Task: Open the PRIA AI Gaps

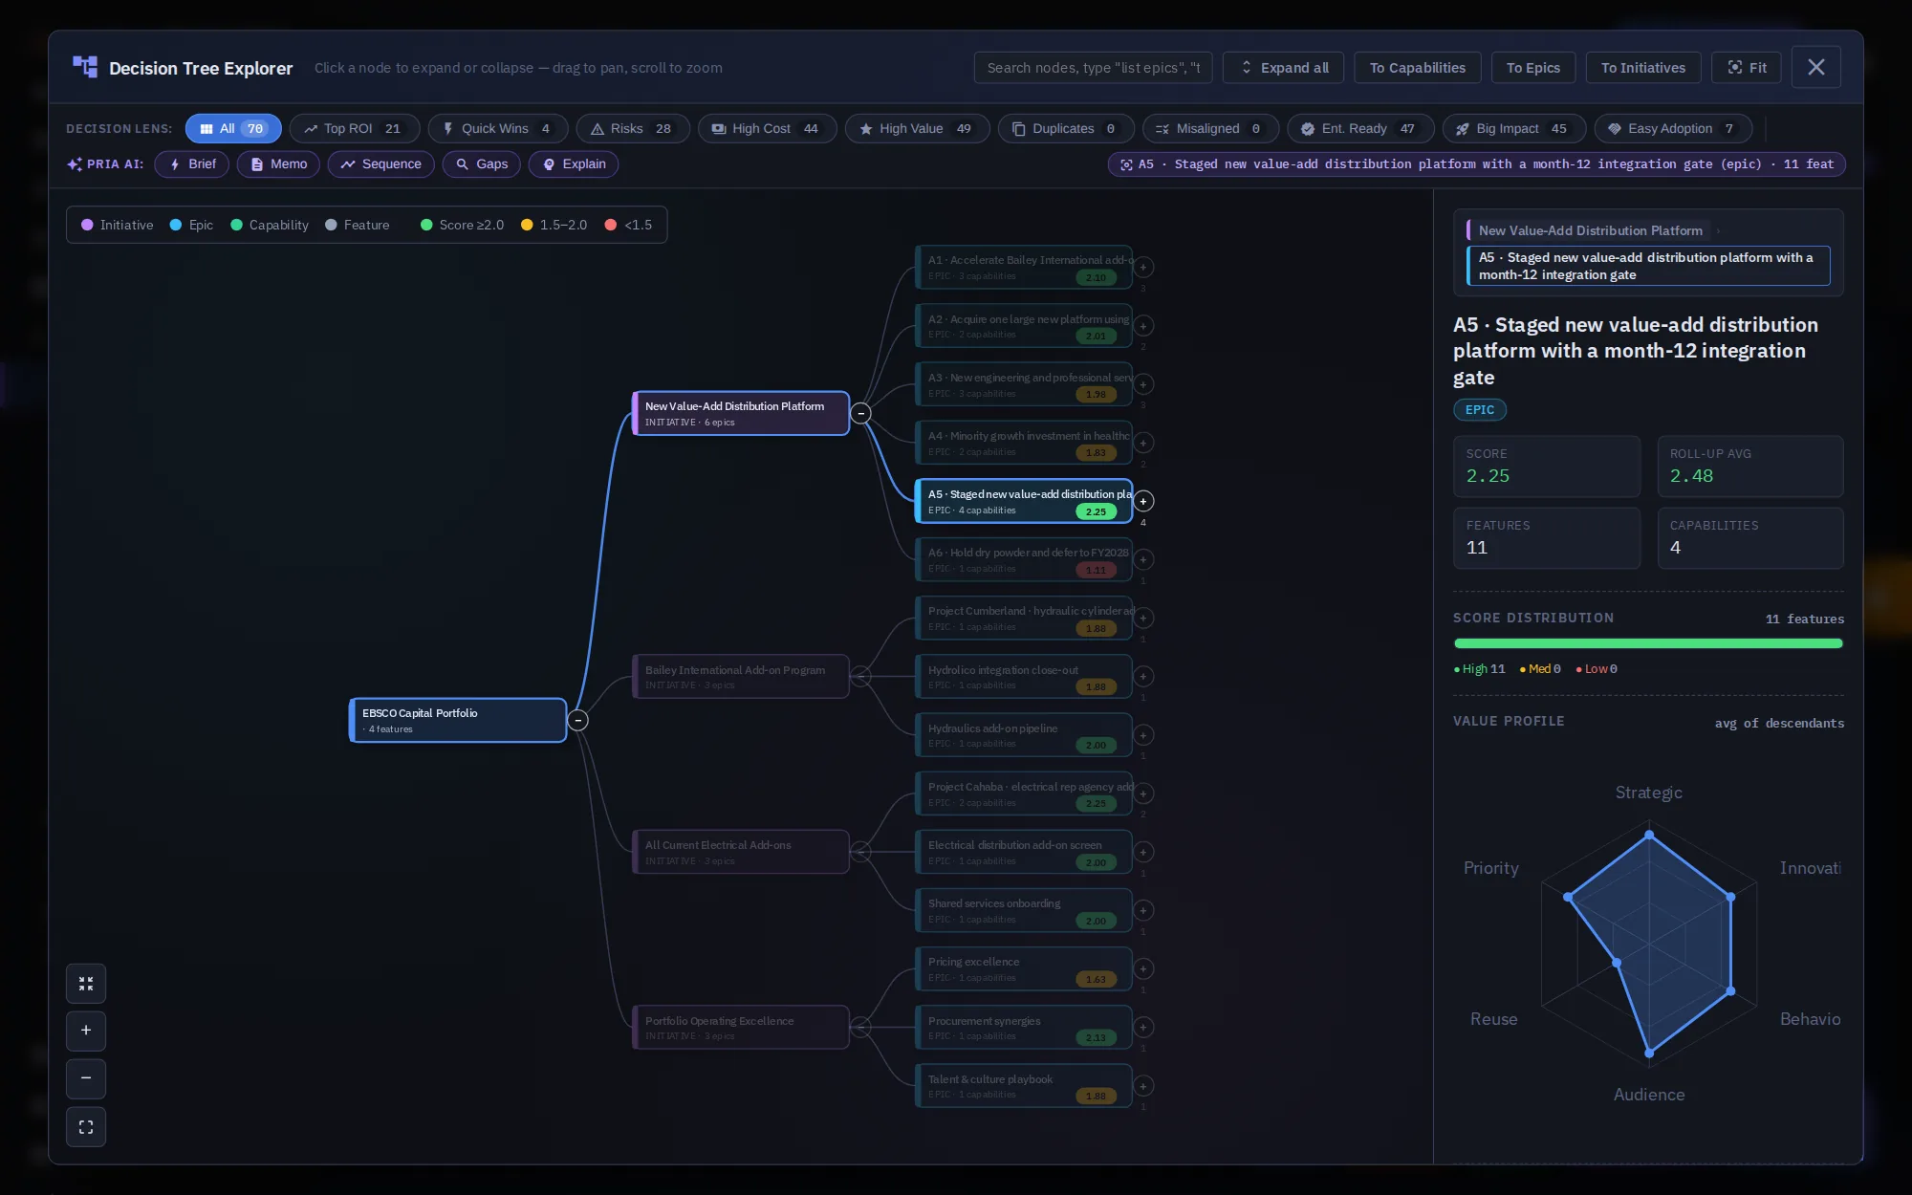Action: 482,164
